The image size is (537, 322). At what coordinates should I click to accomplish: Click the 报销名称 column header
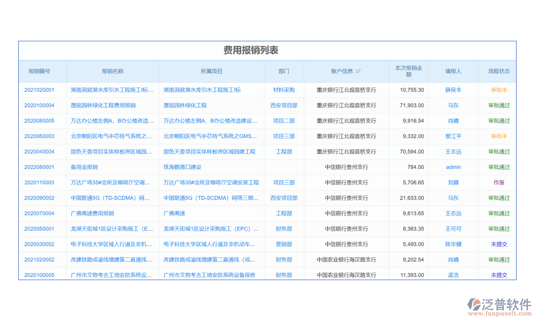(113, 71)
